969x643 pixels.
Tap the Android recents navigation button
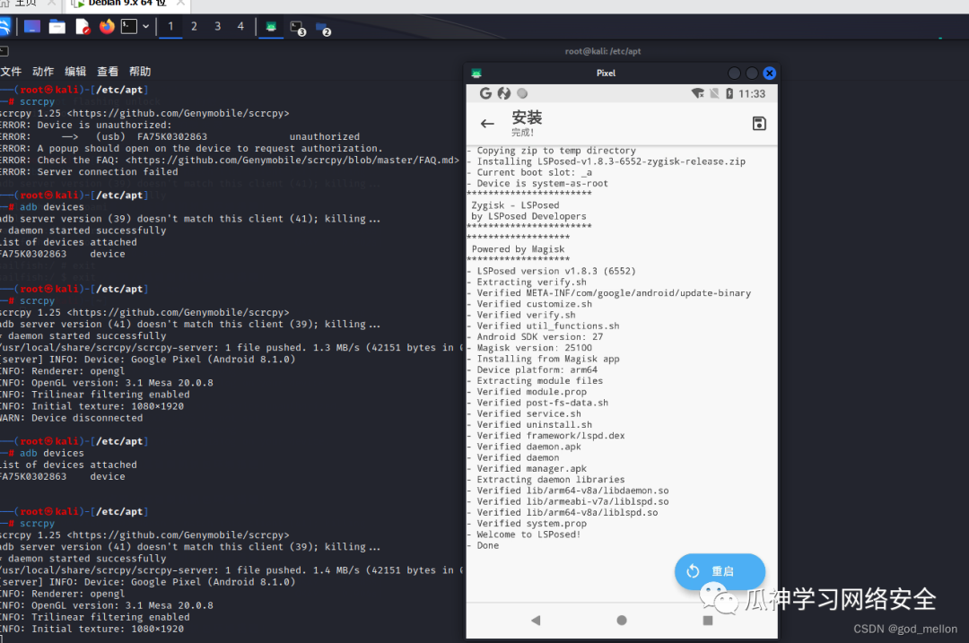[708, 621]
